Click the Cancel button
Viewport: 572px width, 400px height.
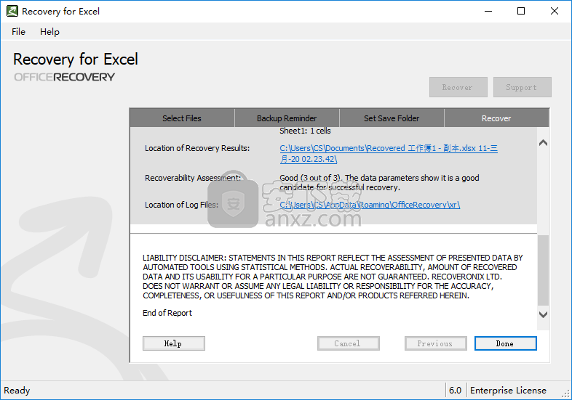(x=349, y=343)
